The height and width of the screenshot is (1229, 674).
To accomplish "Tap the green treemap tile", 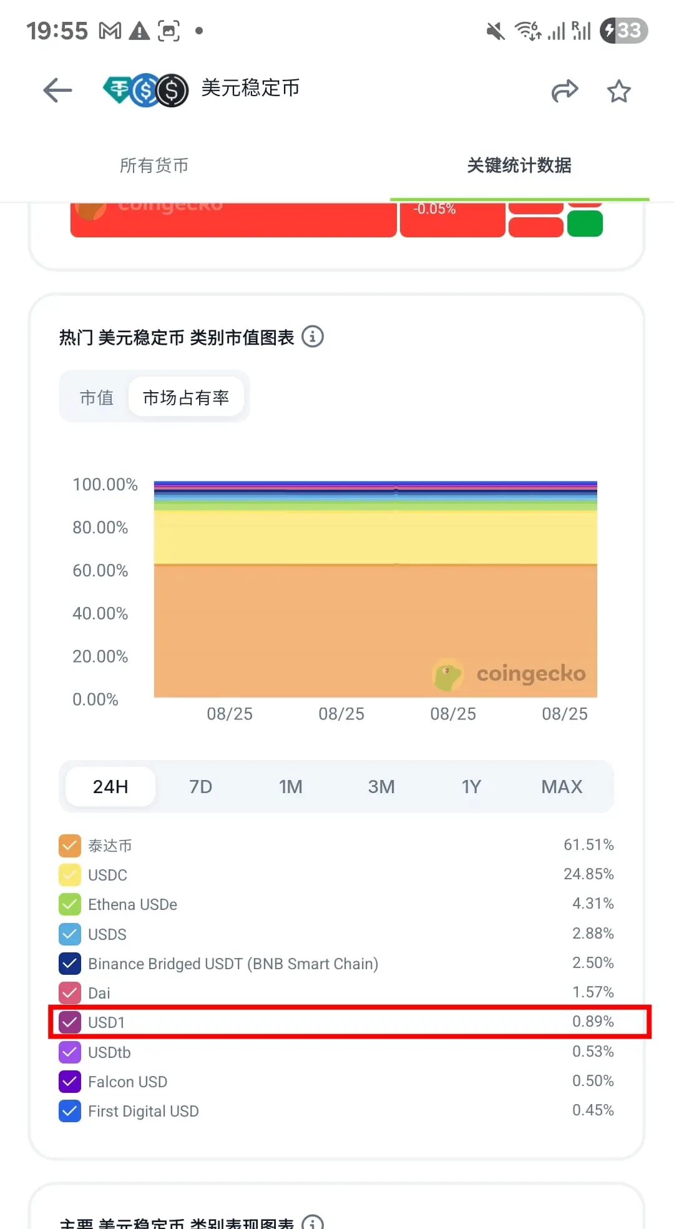I will [585, 224].
